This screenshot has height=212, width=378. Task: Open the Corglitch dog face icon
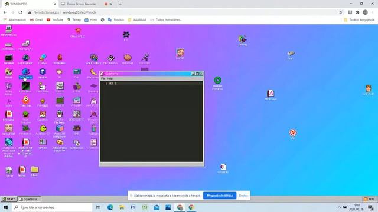[x=43, y=116]
